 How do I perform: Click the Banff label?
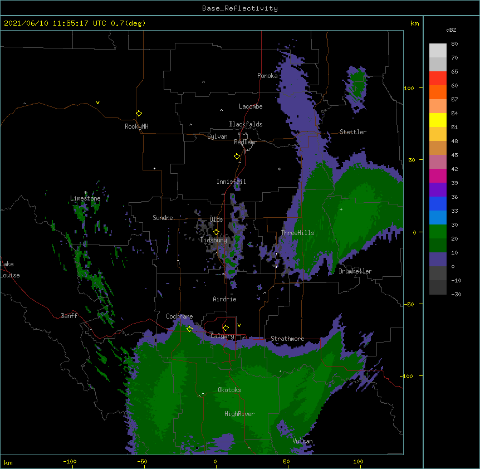click(x=69, y=316)
